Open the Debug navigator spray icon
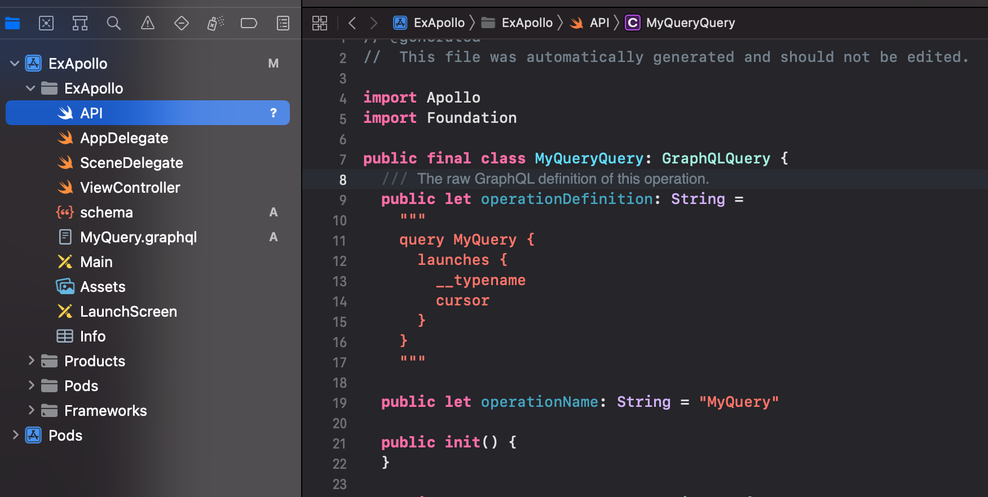988x497 pixels. click(215, 23)
